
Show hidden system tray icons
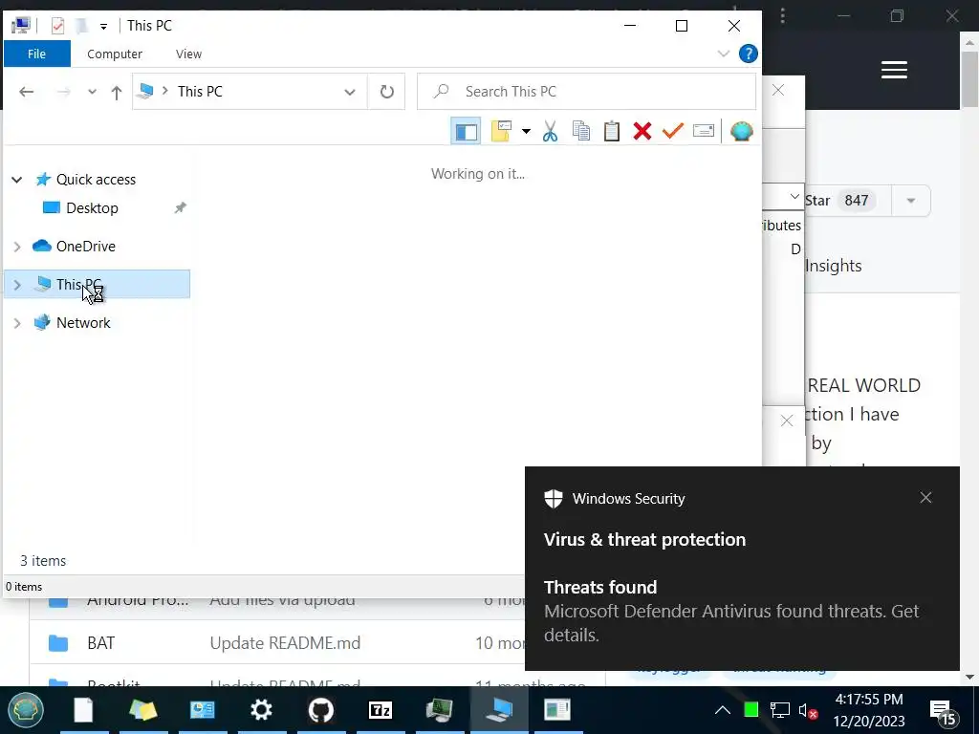723,710
